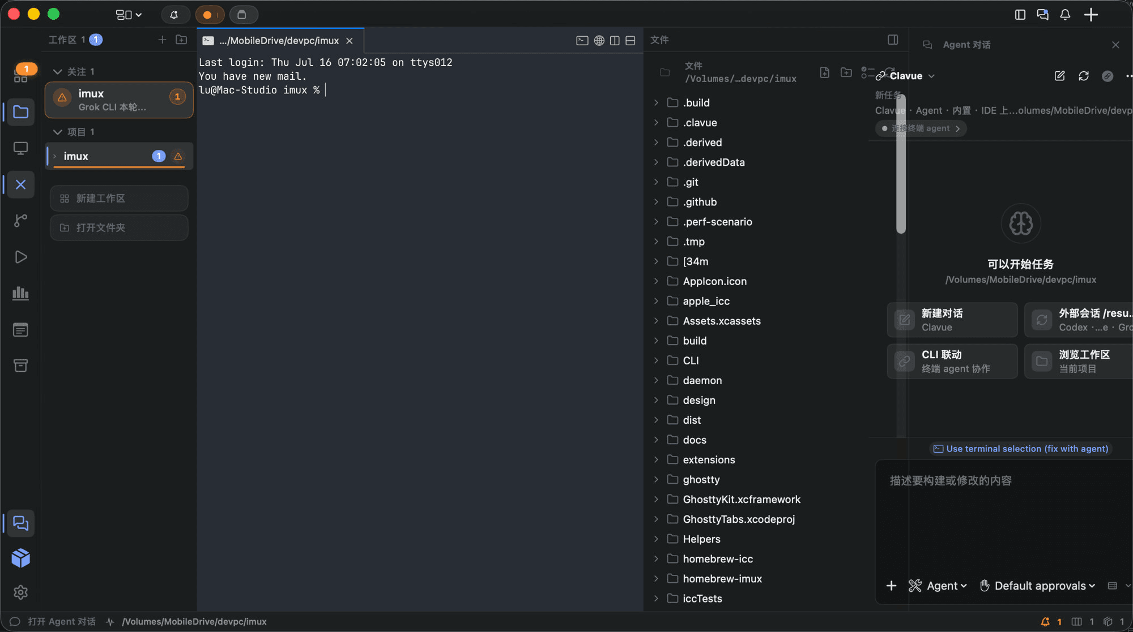Expand the .perf-scenario folder
The height and width of the screenshot is (632, 1133).
656,221
